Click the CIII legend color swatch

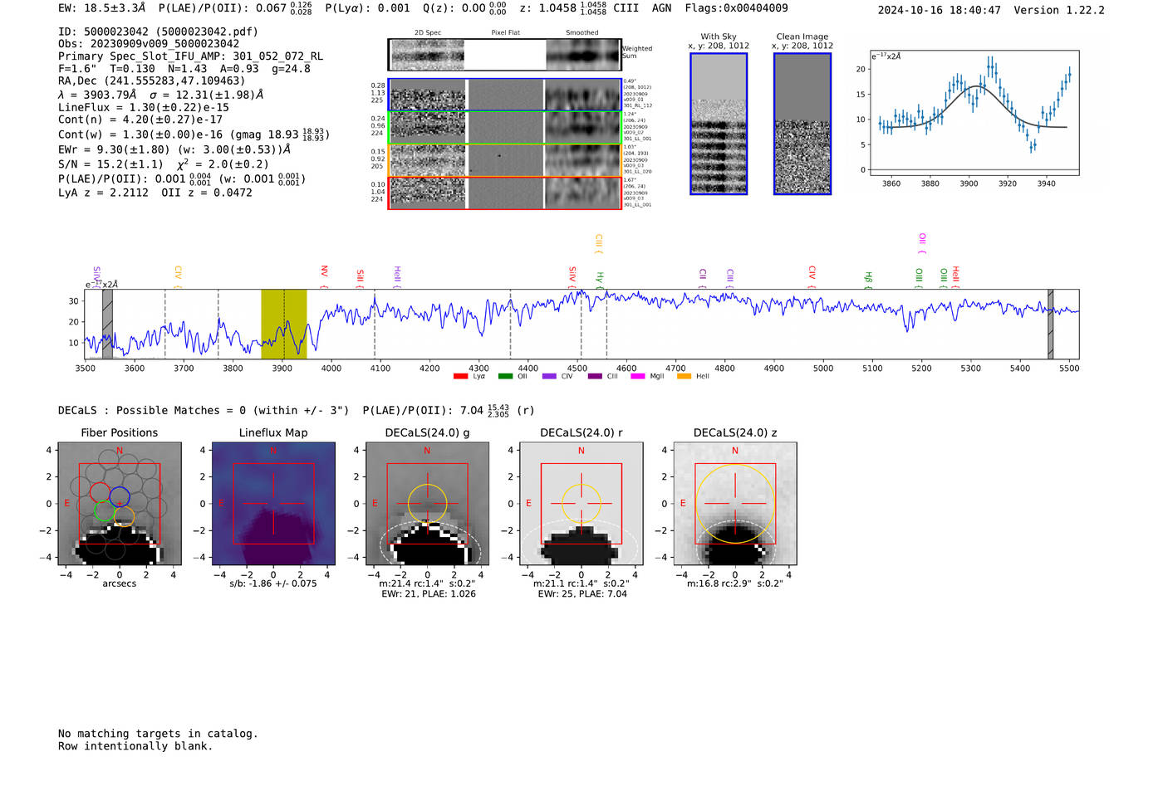coord(595,377)
